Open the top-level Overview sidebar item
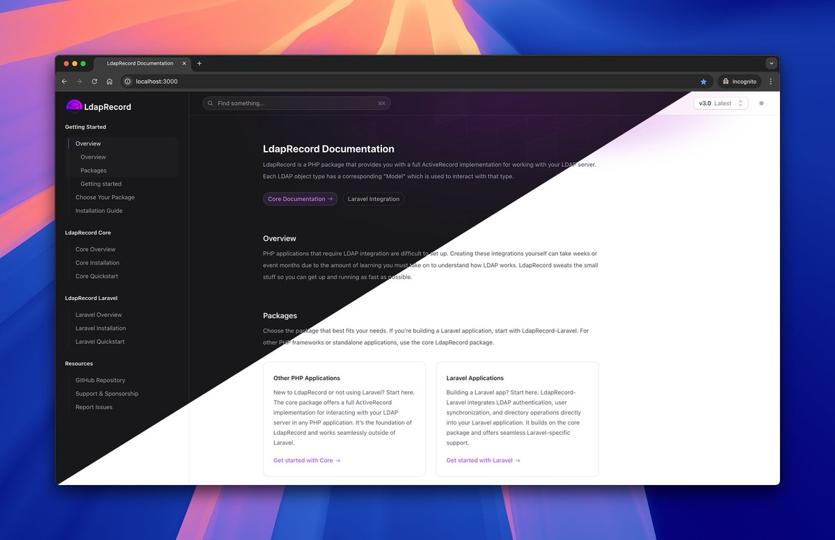This screenshot has width=835, height=540. click(88, 143)
